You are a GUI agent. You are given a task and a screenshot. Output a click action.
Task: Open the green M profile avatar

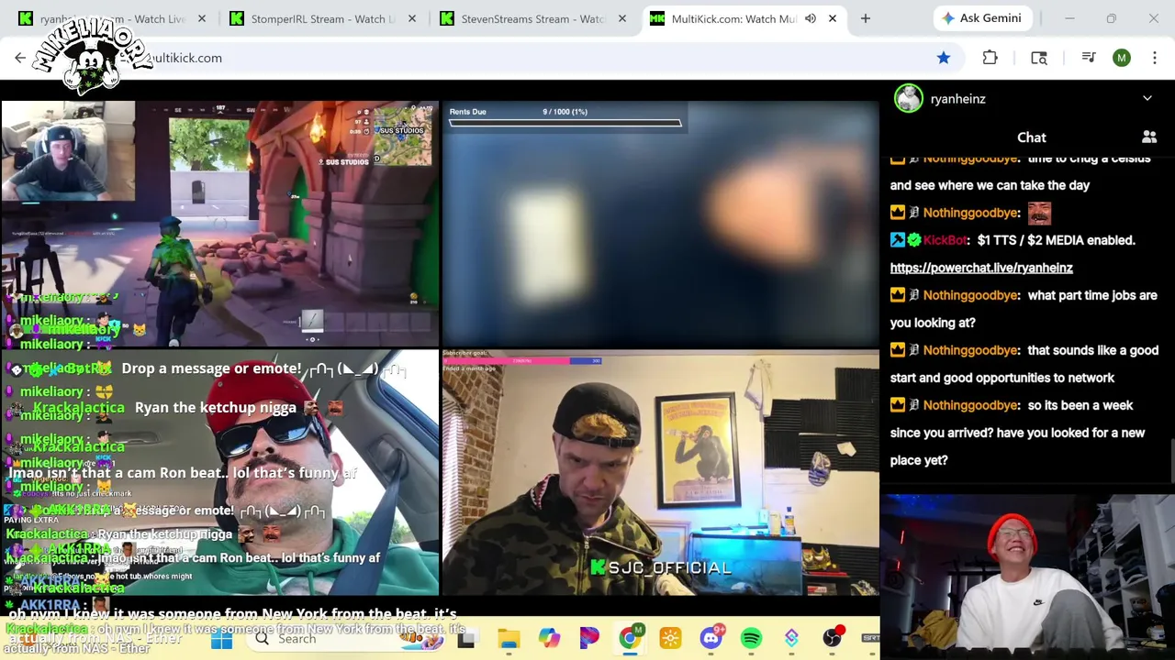(x=1122, y=58)
